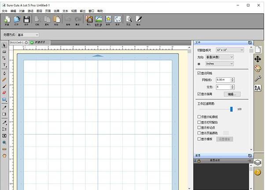Click the Paste clipboard icon
The width and height of the screenshot is (265, 190).
tap(57, 21)
